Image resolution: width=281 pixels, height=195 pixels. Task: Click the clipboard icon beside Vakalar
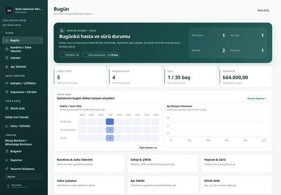pos(7,58)
